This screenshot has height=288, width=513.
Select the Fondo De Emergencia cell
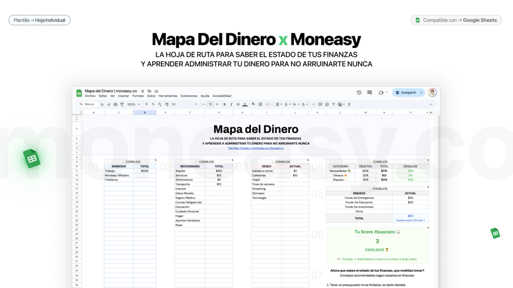coord(359,198)
